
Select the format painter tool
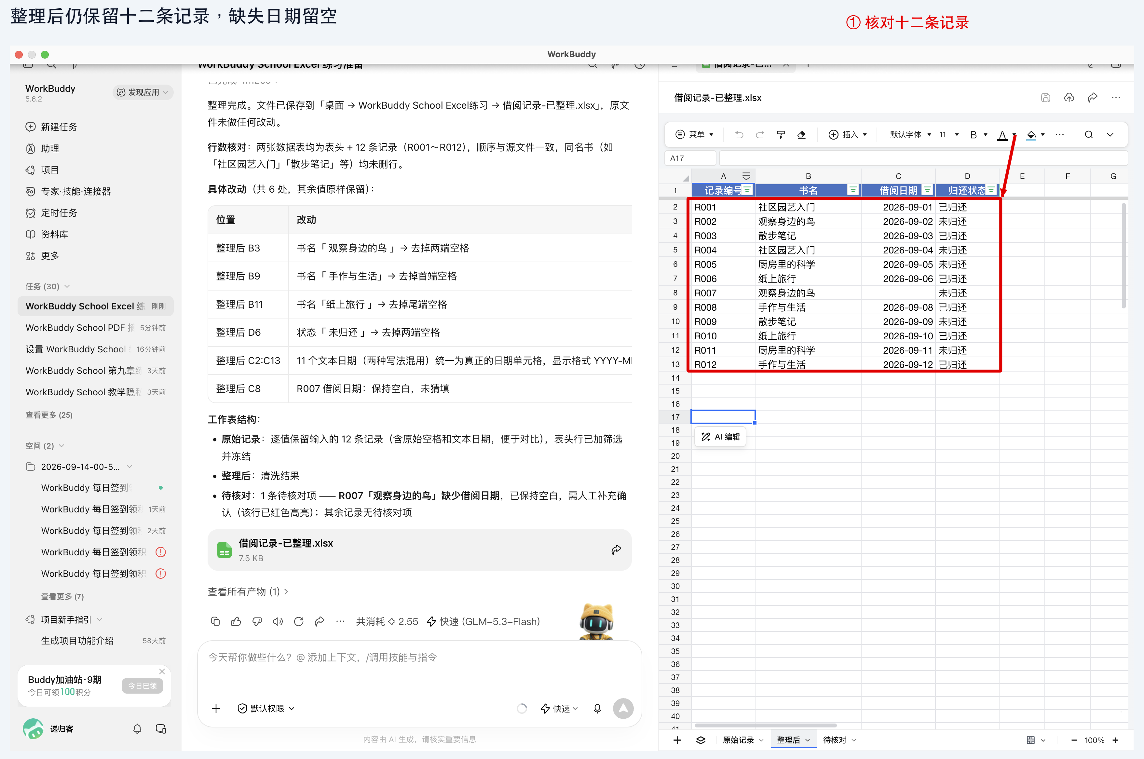tap(781, 135)
